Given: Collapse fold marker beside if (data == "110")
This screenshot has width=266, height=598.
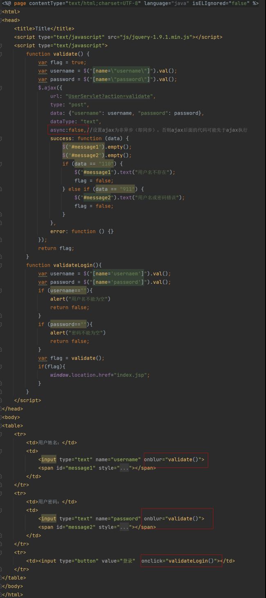Looking at the screenshot, I should 1,163.
